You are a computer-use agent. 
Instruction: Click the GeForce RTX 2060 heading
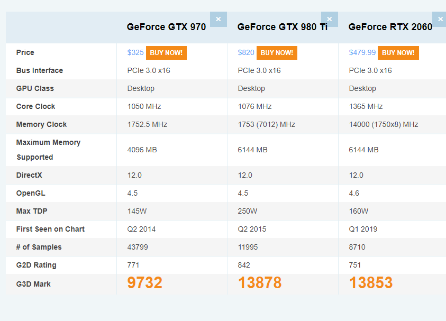(x=390, y=27)
